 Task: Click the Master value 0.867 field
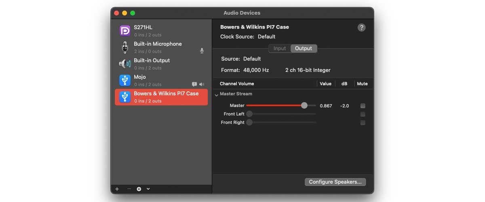click(x=326, y=106)
